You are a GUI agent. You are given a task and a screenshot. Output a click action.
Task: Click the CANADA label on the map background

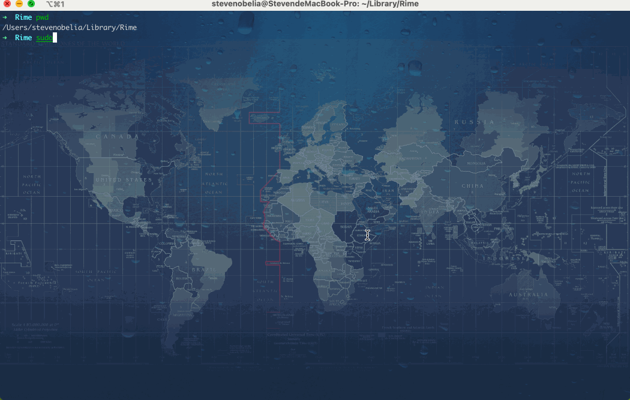[117, 137]
